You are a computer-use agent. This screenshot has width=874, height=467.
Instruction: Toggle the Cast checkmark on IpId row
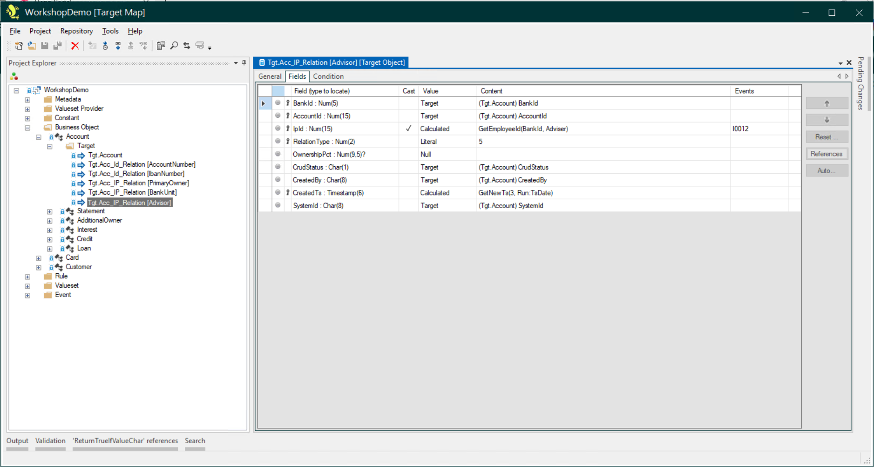(x=408, y=129)
